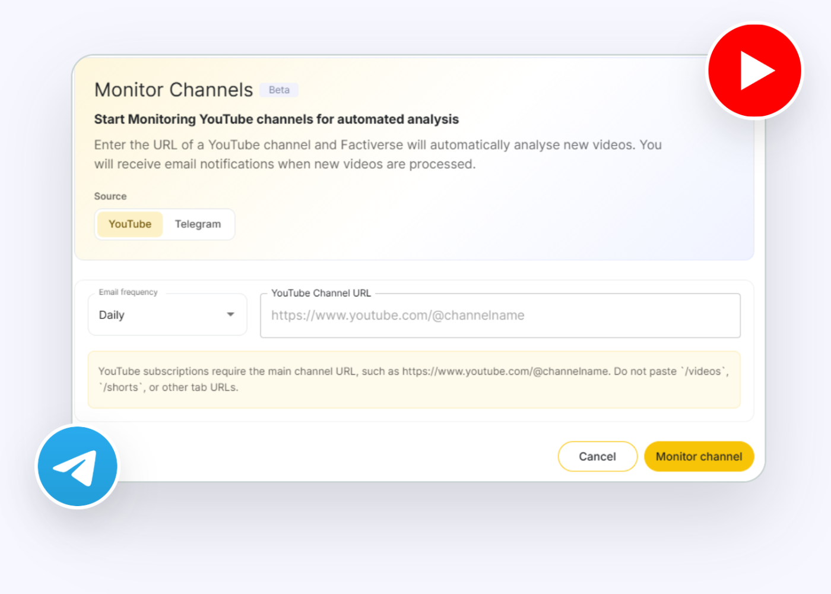Select the YouTube source tab
The image size is (831, 594).
(x=130, y=224)
